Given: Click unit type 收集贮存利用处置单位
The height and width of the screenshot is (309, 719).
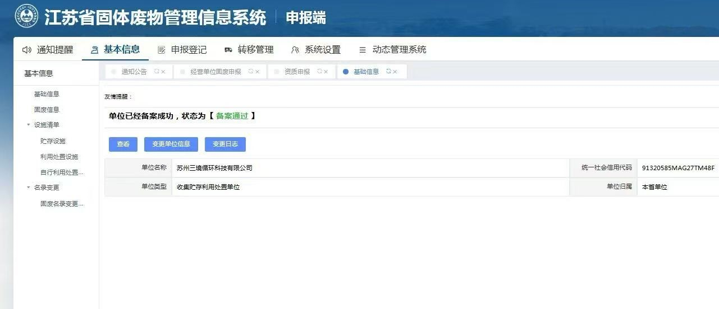Looking at the screenshot, I should click(208, 187).
